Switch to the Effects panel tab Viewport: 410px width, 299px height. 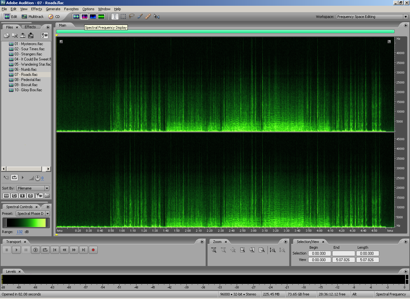30,27
